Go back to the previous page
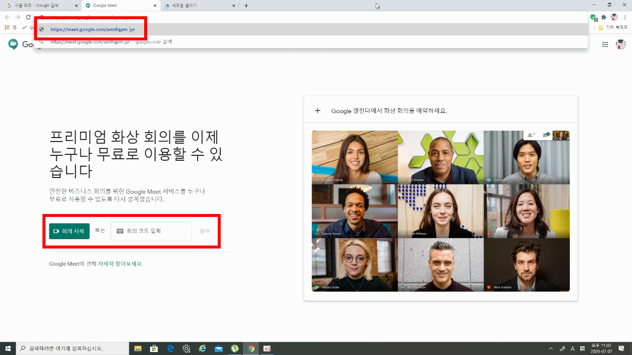 tap(7, 17)
